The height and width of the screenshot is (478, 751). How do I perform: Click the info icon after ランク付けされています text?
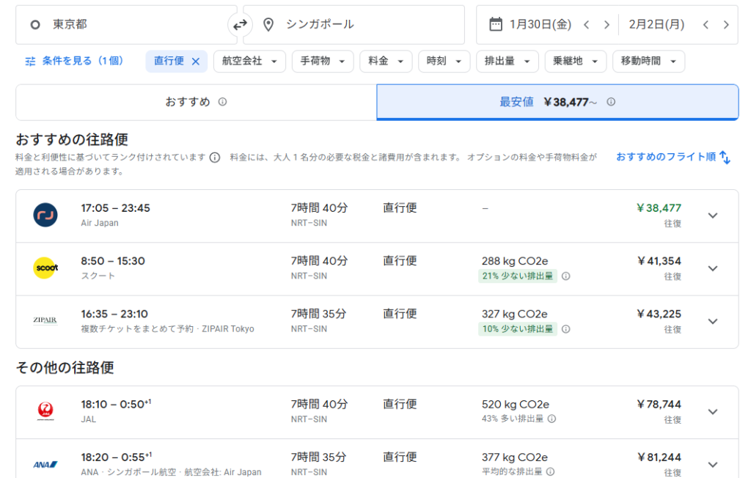pos(215,158)
